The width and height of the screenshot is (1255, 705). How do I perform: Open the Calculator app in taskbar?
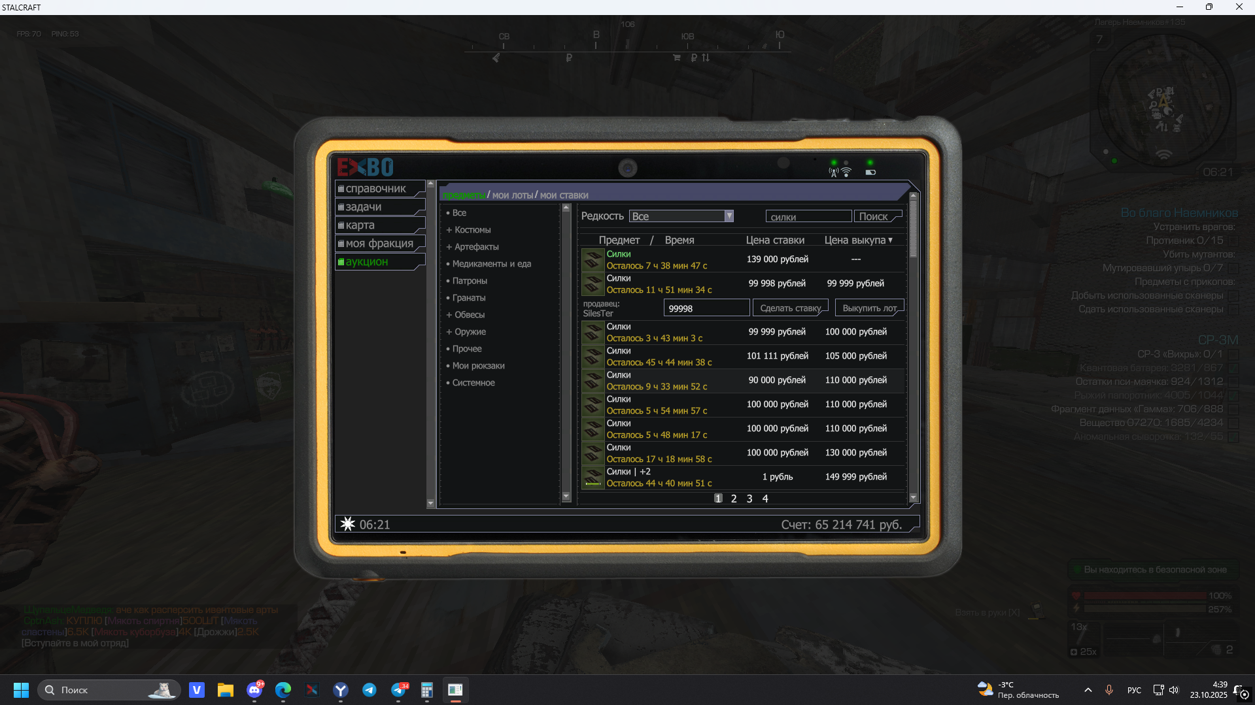tap(427, 690)
